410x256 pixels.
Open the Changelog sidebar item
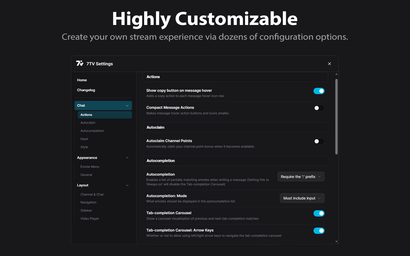pos(86,90)
